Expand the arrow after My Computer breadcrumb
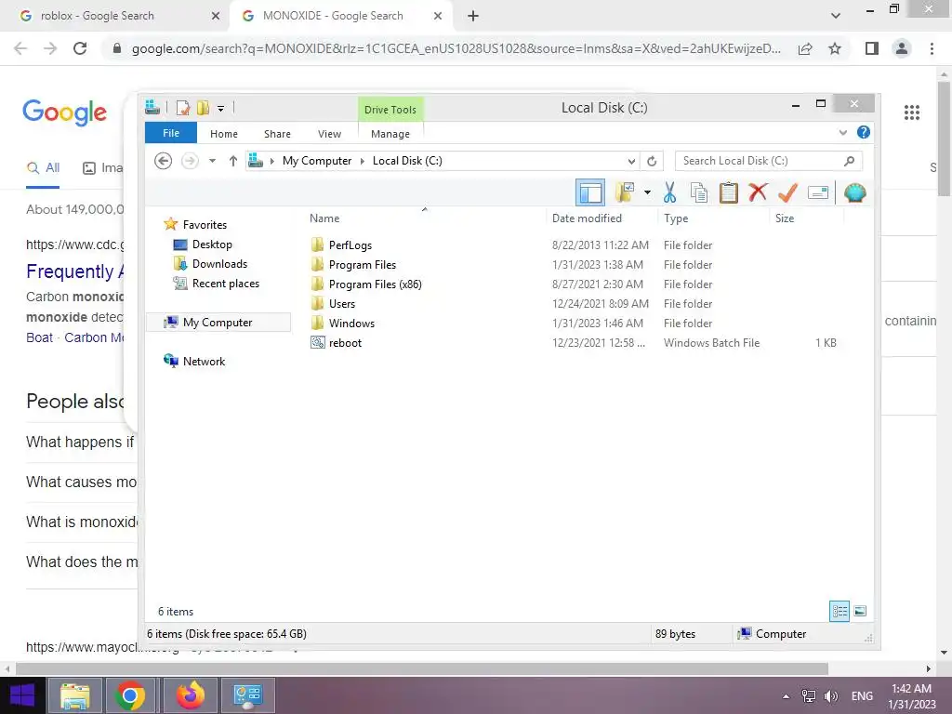952x714 pixels. coord(363,161)
